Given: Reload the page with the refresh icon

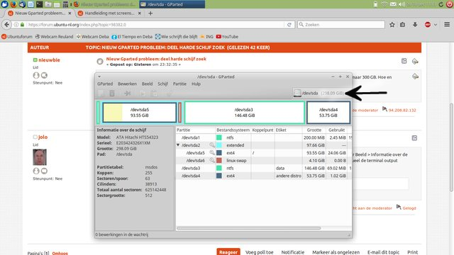Looking at the screenshot, I should [x=289, y=25].
